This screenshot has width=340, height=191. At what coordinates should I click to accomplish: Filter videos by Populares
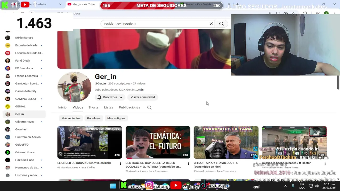tap(94, 118)
